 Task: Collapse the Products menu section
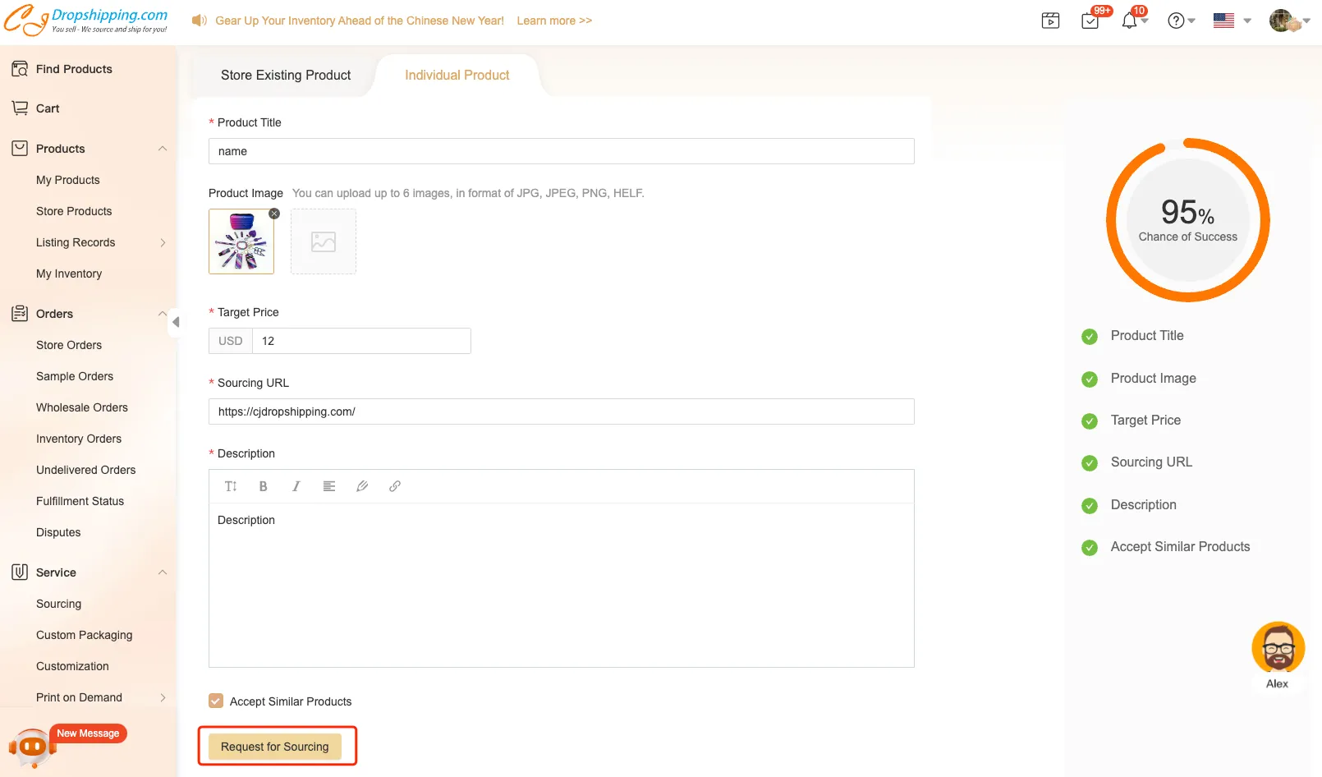(163, 149)
